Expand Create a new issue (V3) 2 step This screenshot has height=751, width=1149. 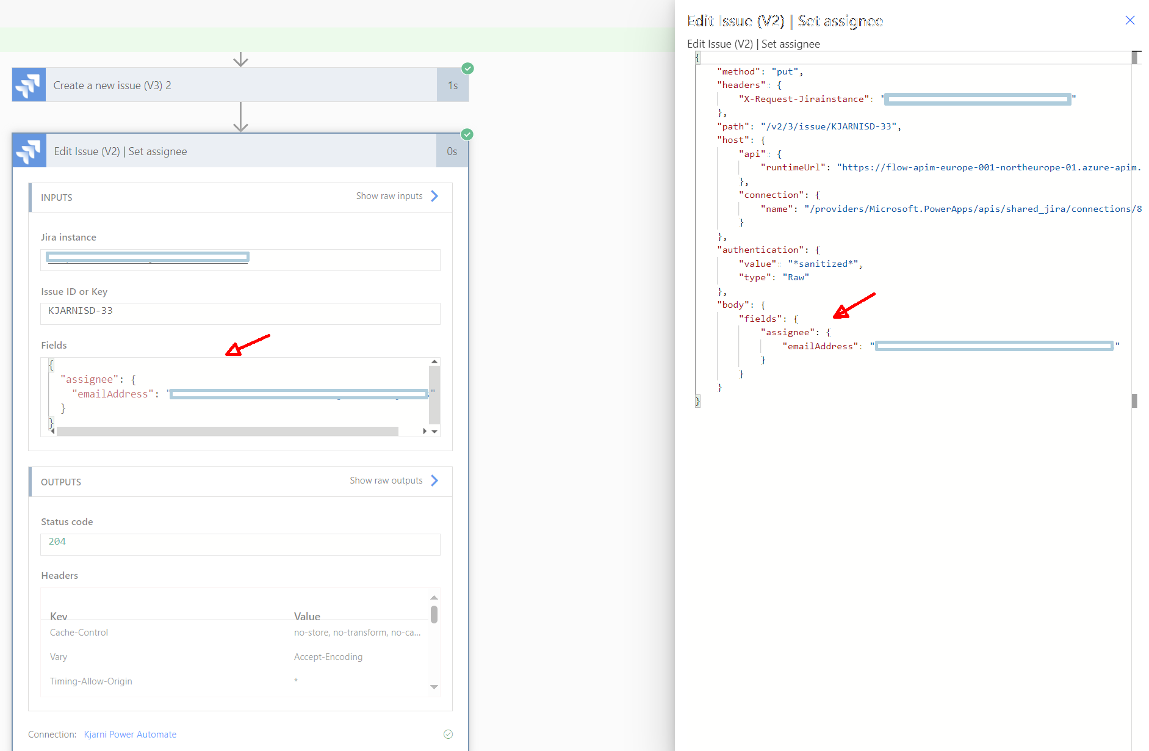241,85
